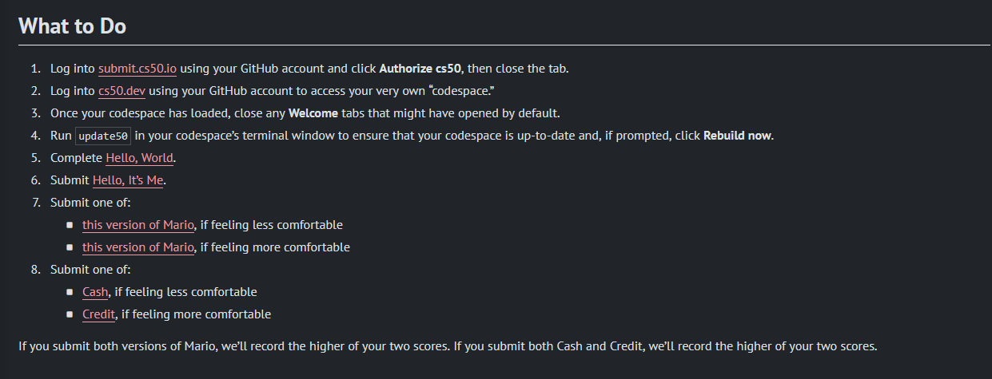Image resolution: width=992 pixels, height=379 pixels.
Task: Click the bullet beside the Credit link
Action: click(x=70, y=314)
